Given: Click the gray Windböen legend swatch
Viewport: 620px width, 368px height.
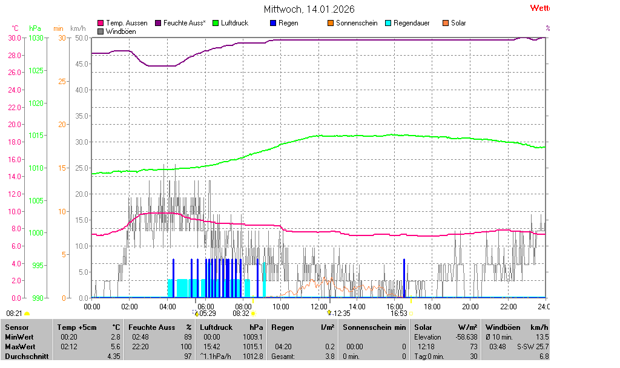Looking at the screenshot, I should (x=101, y=31).
